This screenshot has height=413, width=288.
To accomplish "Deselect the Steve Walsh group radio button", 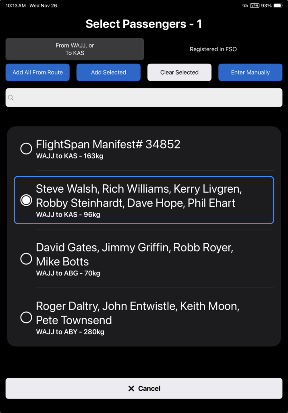I will 26,200.
